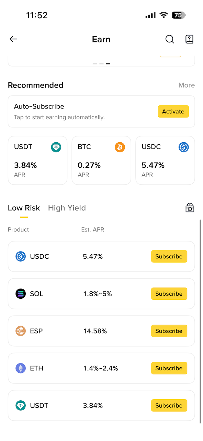
Task: Open the search magnifier icon
Action: pos(170,39)
